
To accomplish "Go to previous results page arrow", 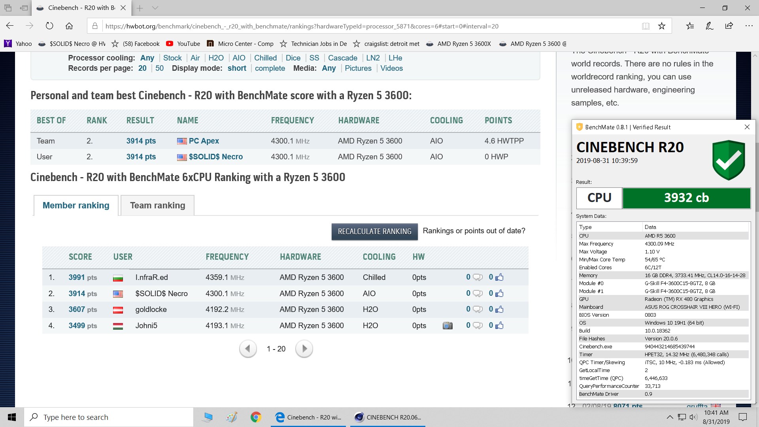I will click(248, 349).
